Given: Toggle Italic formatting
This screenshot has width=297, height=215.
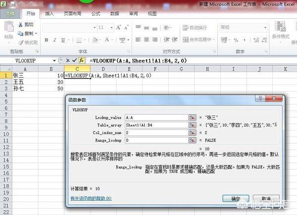Looking at the screenshot, I should click(55, 40).
